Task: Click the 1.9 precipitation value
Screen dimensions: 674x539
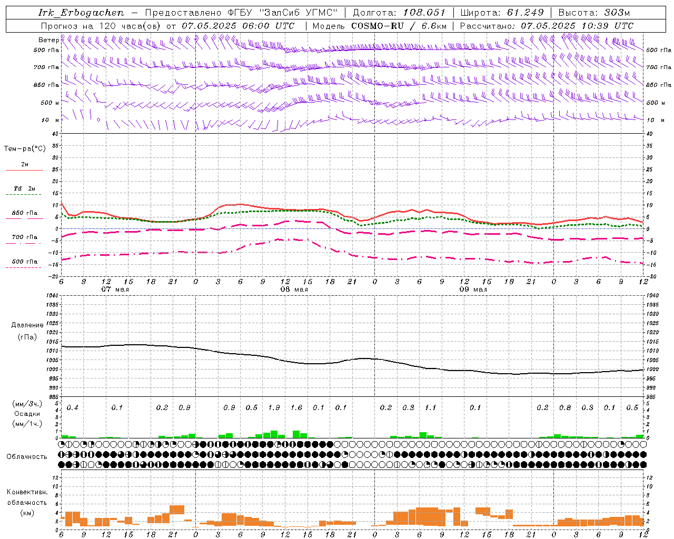Action: coord(274,408)
